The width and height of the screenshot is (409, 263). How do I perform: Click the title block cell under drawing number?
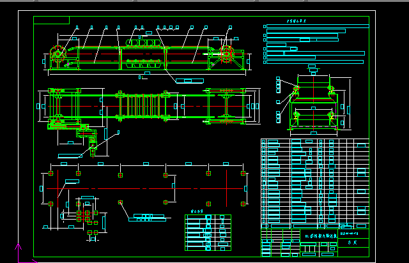[353, 243]
